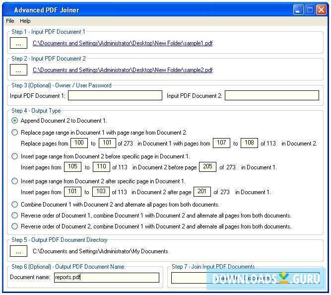
Task: Browse for Input PDF Document 2
Action: coord(18,70)
